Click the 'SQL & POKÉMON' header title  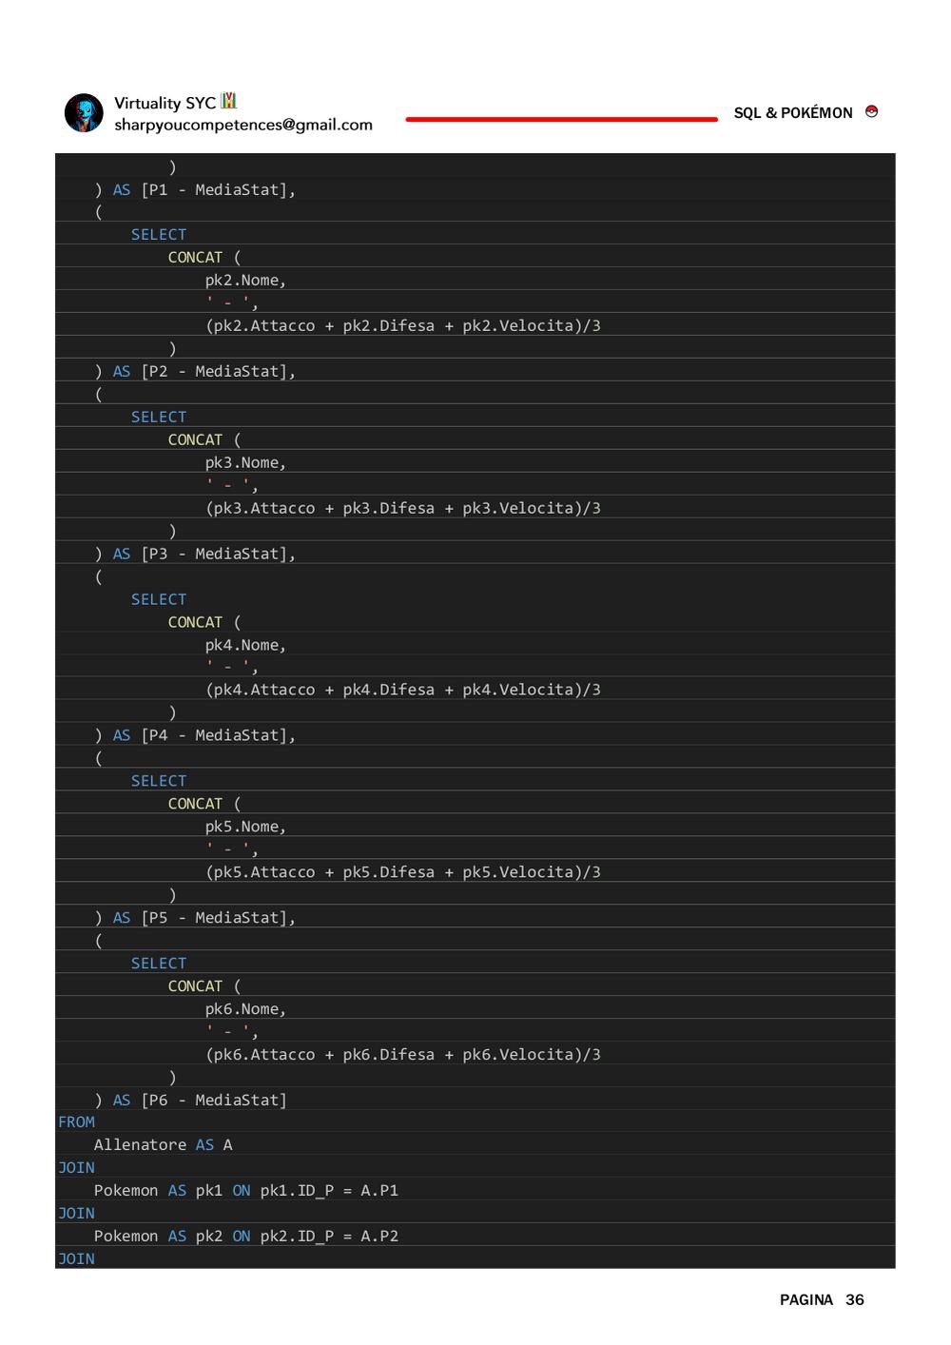(793, 113)
